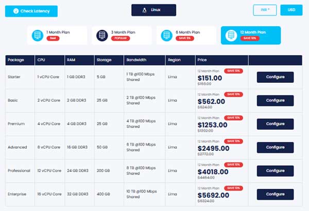
Task: Click the gauge icon in Check Latency
Action: (x=15, y=11)
